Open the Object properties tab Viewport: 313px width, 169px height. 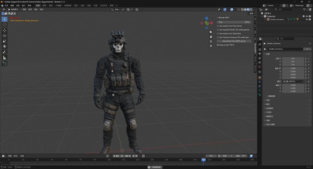click(x=260, y=77)
